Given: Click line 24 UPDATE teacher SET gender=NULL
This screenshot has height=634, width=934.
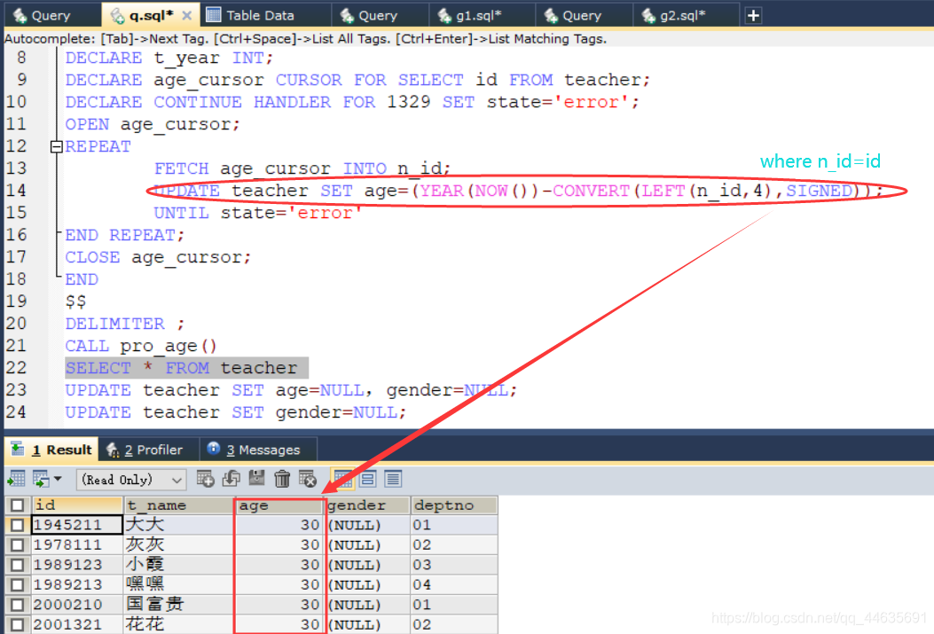Looking at the screenshot, I should pyautogui.click(x=235, y=412).
